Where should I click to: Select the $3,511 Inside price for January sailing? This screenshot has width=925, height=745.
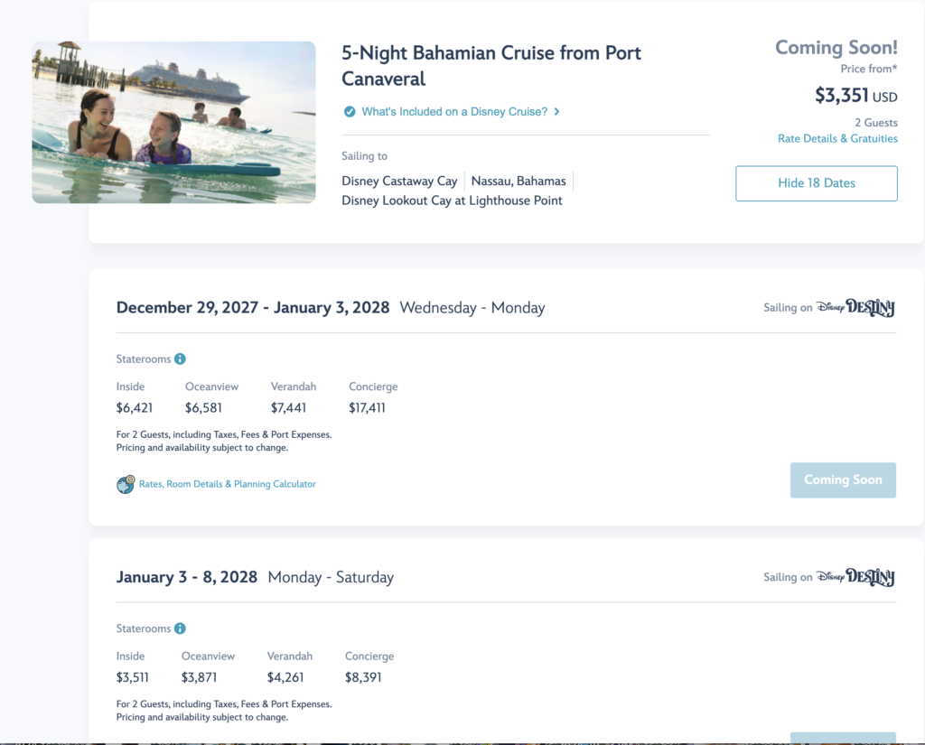click(x=133, y=677)
